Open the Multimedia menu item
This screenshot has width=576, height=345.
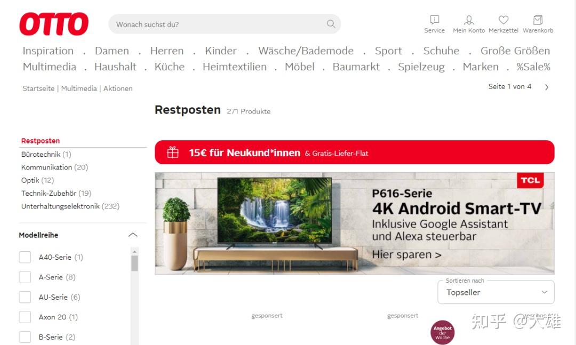50,67
